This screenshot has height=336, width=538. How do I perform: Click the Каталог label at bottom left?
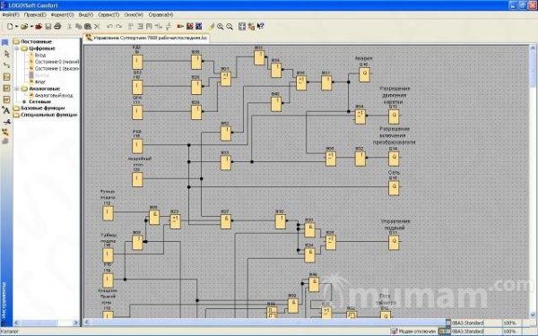10,332
